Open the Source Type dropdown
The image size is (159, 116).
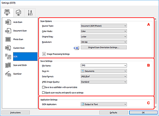[x=104, y=26]
